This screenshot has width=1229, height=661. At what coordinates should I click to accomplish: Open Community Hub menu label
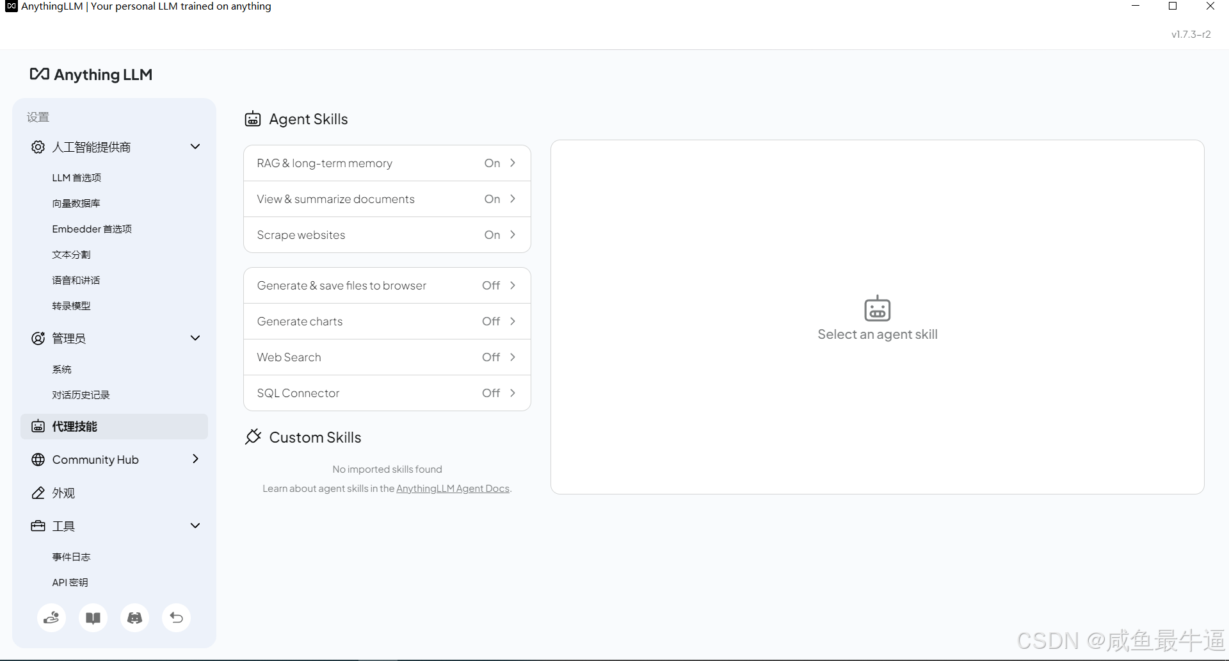point(95,460)
